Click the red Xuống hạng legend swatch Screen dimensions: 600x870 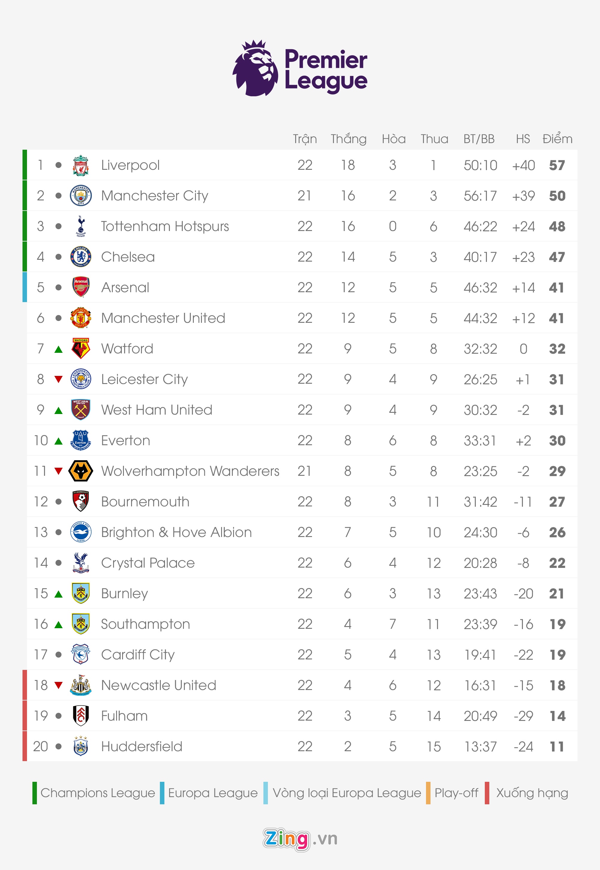(x=487, y=793)
